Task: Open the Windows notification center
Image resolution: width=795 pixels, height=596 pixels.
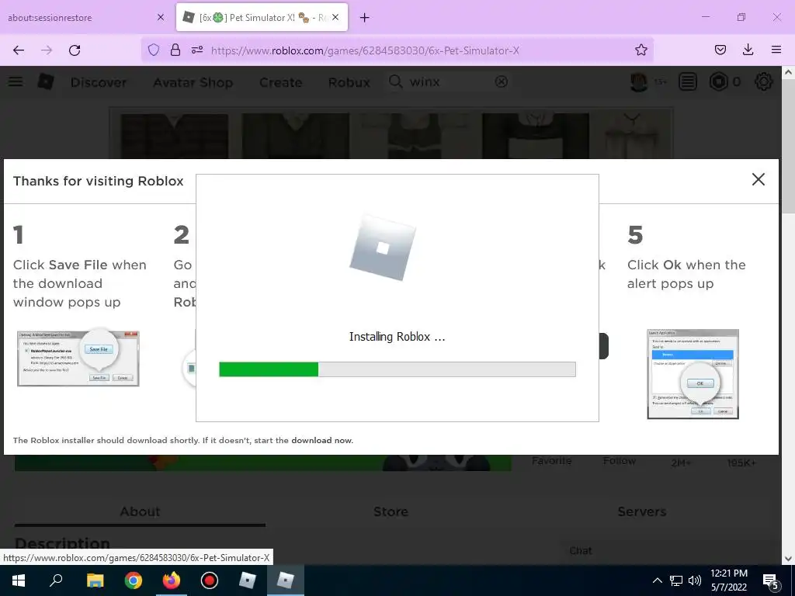Action: 771,581
